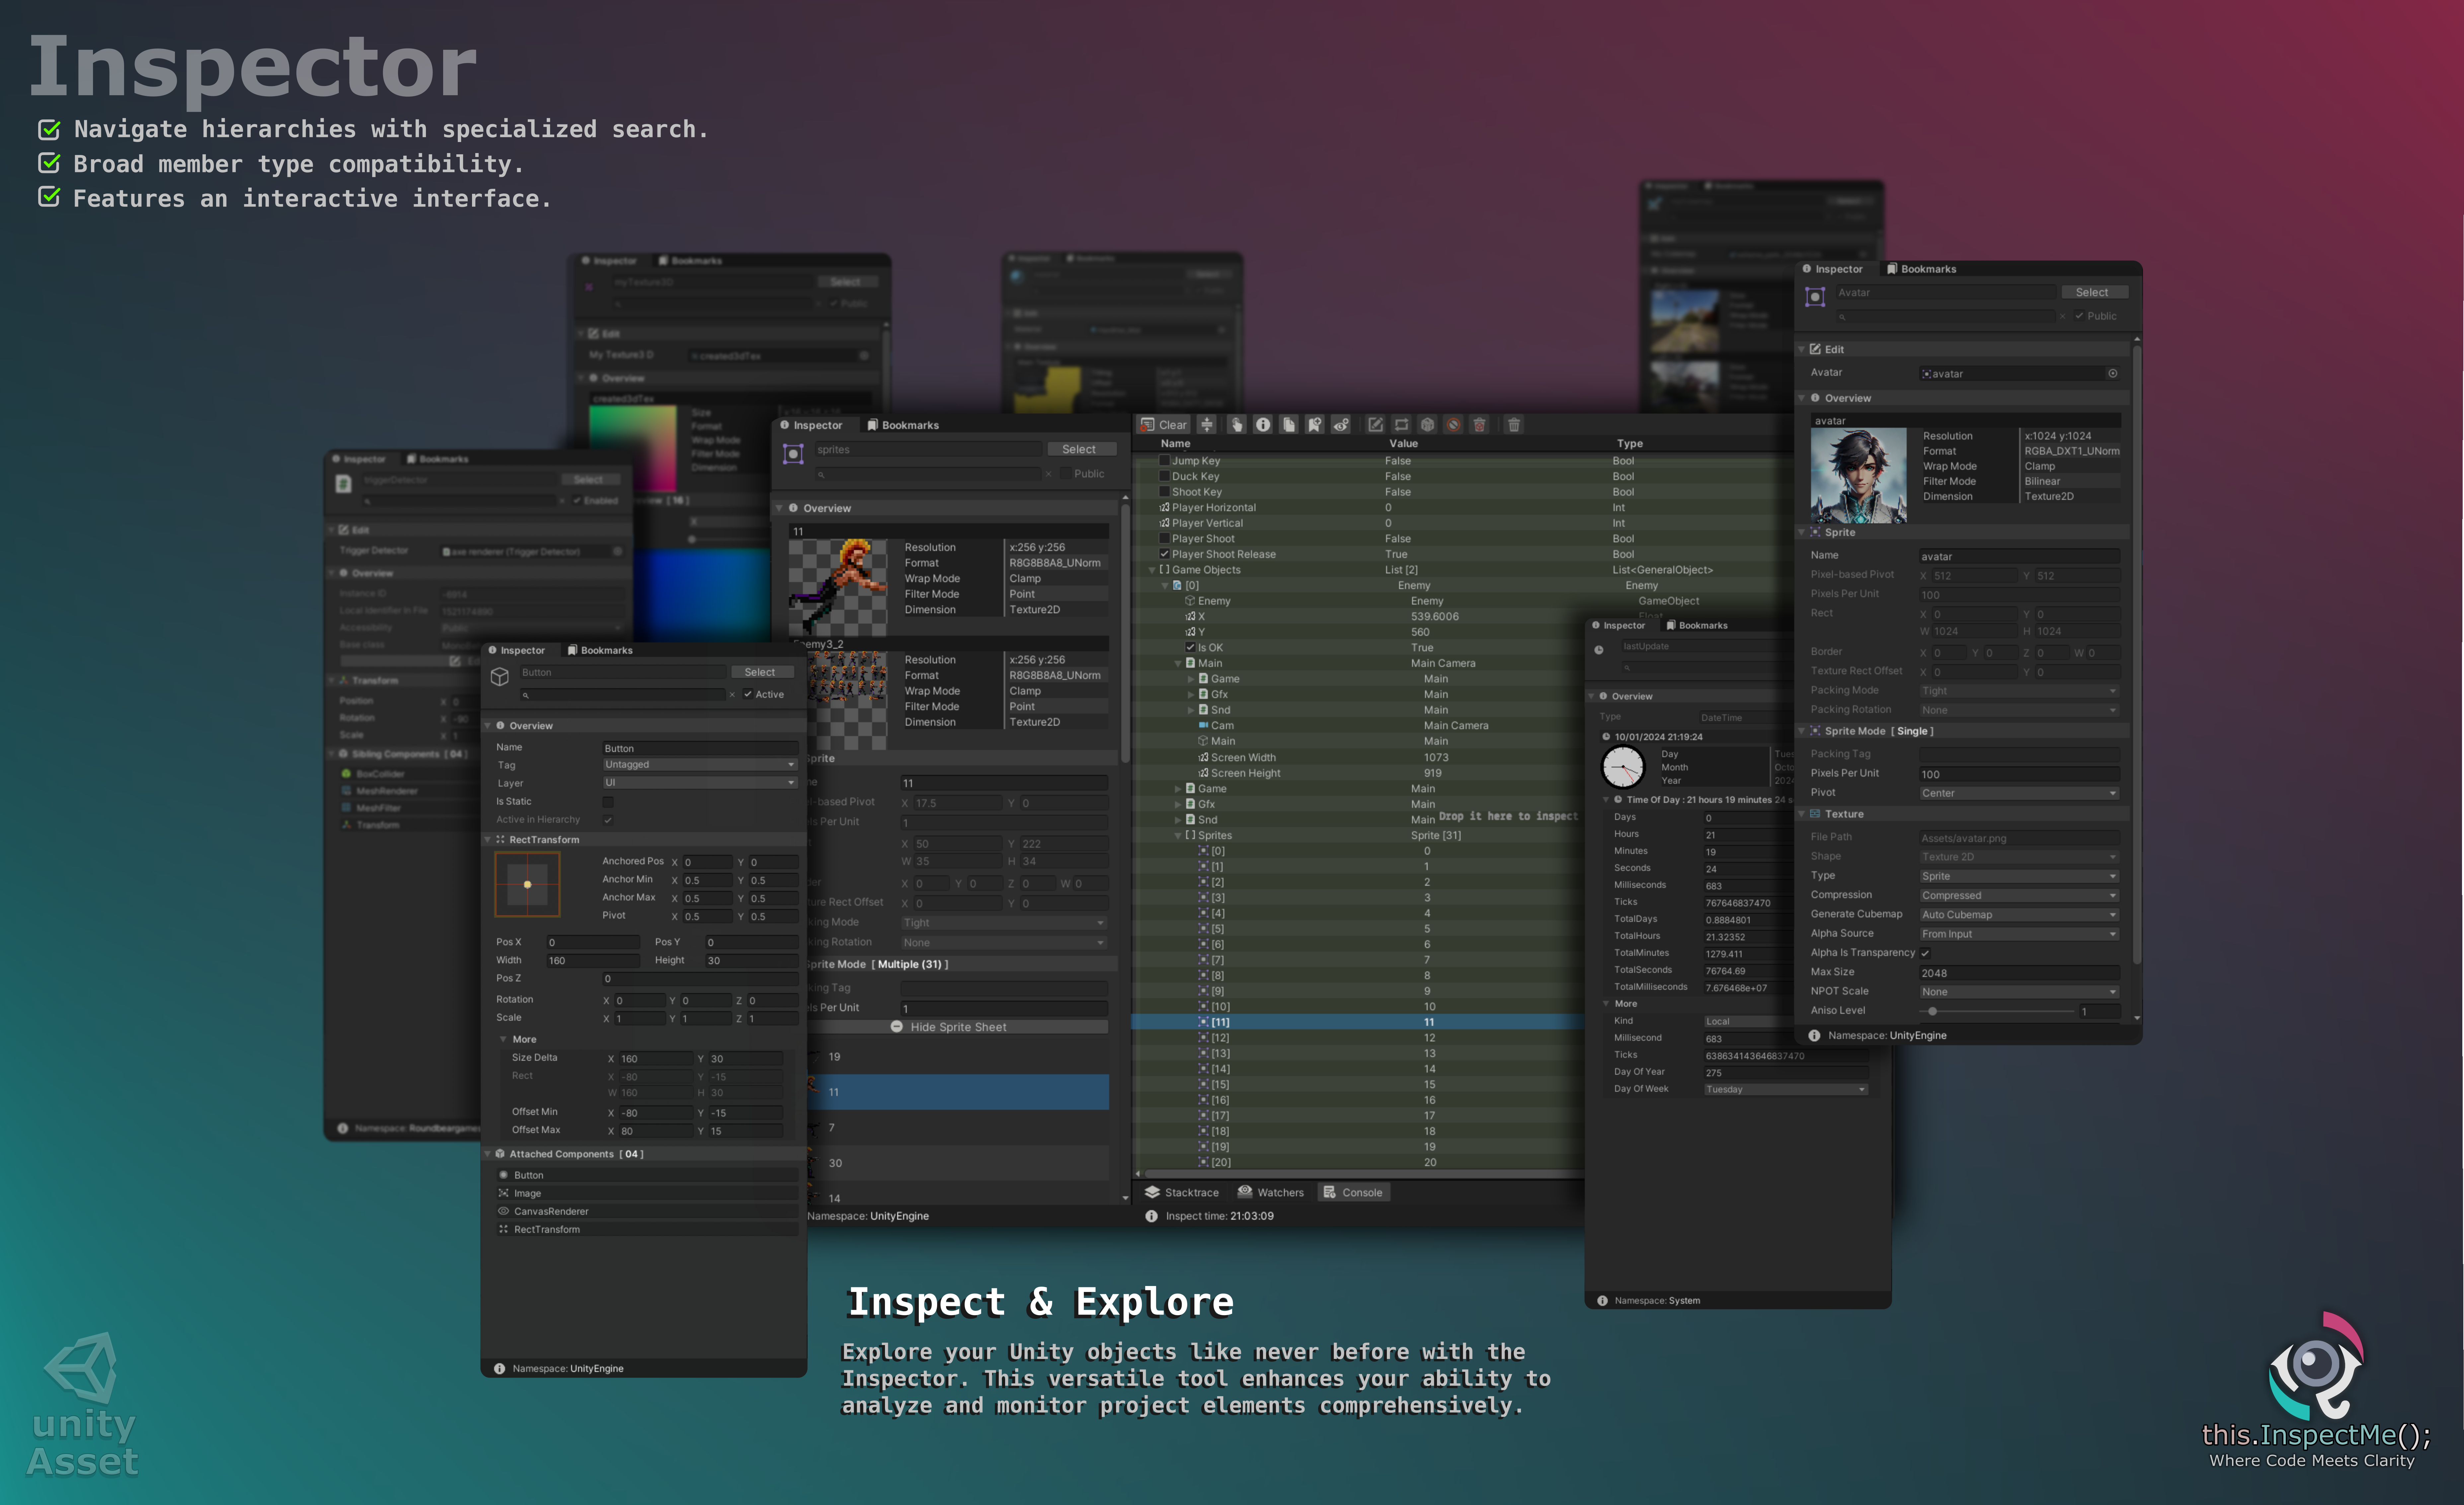Click the sprite icon beside the sprites name field

(x=793, y=454)
